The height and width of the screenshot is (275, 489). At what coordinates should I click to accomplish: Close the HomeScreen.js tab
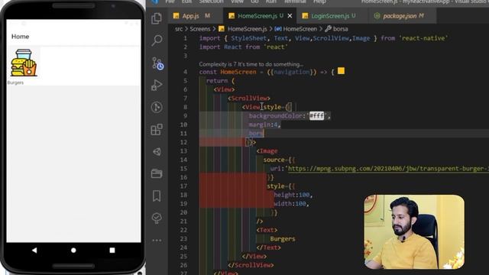coord(290,16)
